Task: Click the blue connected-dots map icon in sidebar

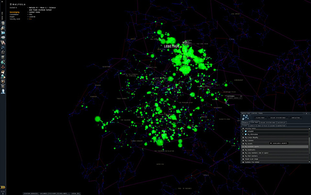Action: click(x=3, y=47)
